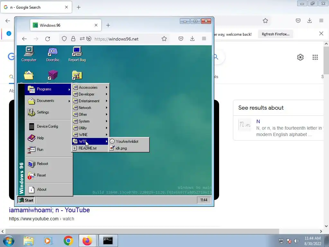Click the Windows 96 Start button

tap(26, 200)
